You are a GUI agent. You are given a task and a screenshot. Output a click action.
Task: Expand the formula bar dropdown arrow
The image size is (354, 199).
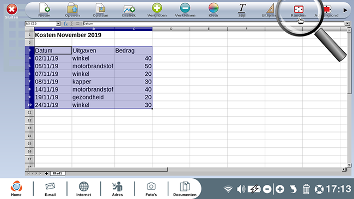point(347,23)
